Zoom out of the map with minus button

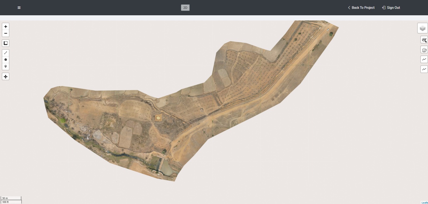pyautogui.click(x=6, y=33)
